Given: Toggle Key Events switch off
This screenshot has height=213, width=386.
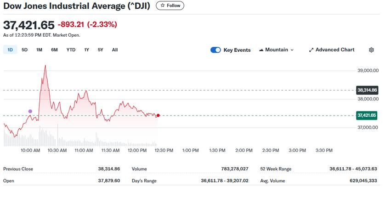Looking at the screenshot, I should (215, 50).
